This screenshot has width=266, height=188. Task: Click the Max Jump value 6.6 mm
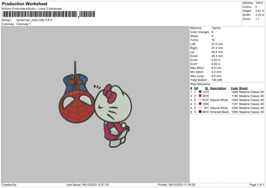216,76
